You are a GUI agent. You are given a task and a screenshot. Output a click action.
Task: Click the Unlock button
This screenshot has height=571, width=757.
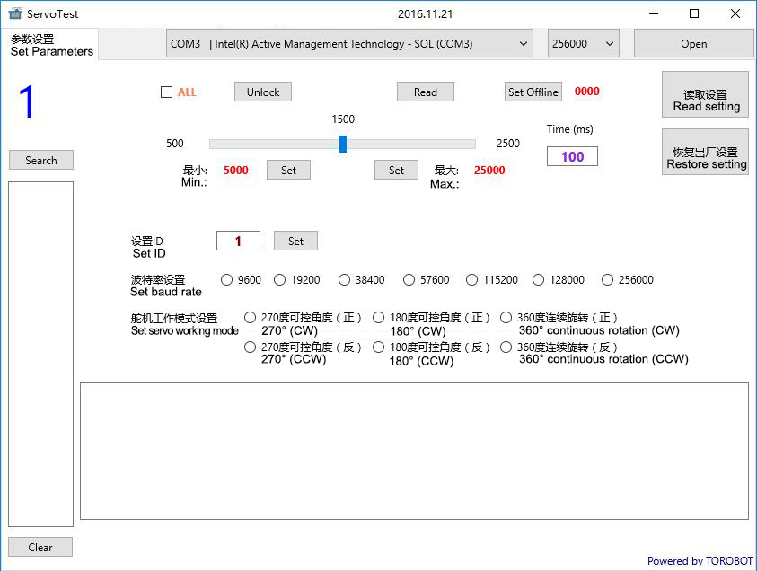[x=263, y=92]
